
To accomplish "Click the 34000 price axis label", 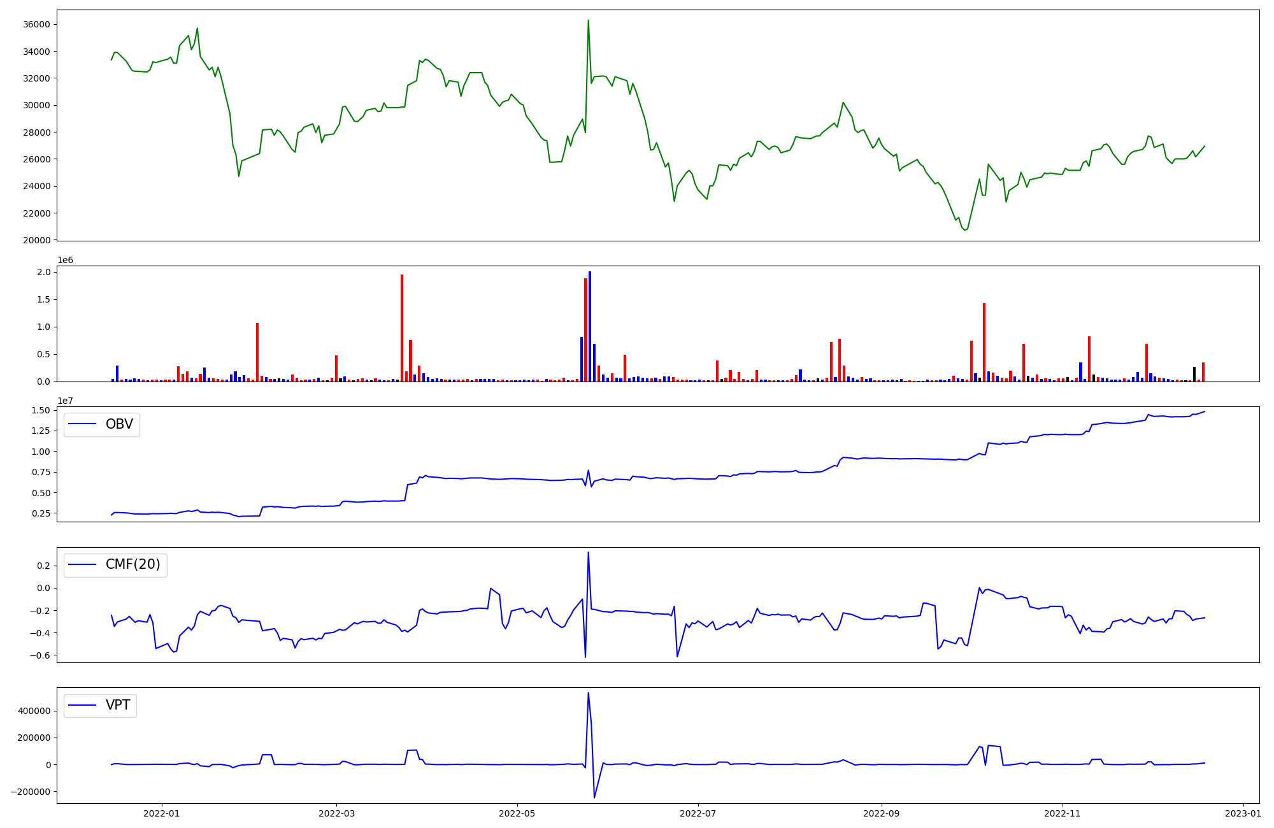I will 36,52.
